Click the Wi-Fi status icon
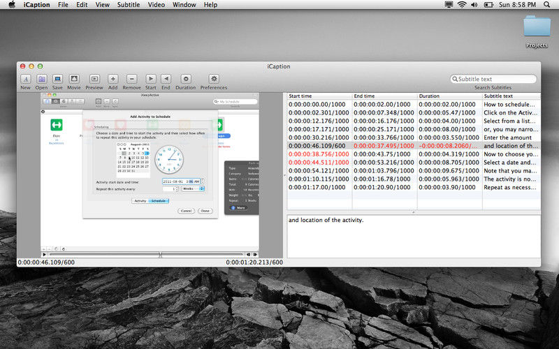This screenshot has height=349, width=559. (x=462, y=5)
